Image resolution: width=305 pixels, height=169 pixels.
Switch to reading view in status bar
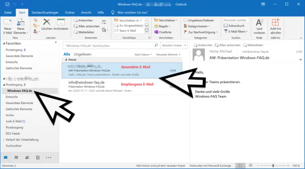tap(251, 165)
